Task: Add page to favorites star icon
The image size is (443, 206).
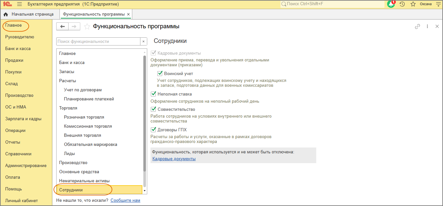Action: pyautogui.click(x=87, y=27)
